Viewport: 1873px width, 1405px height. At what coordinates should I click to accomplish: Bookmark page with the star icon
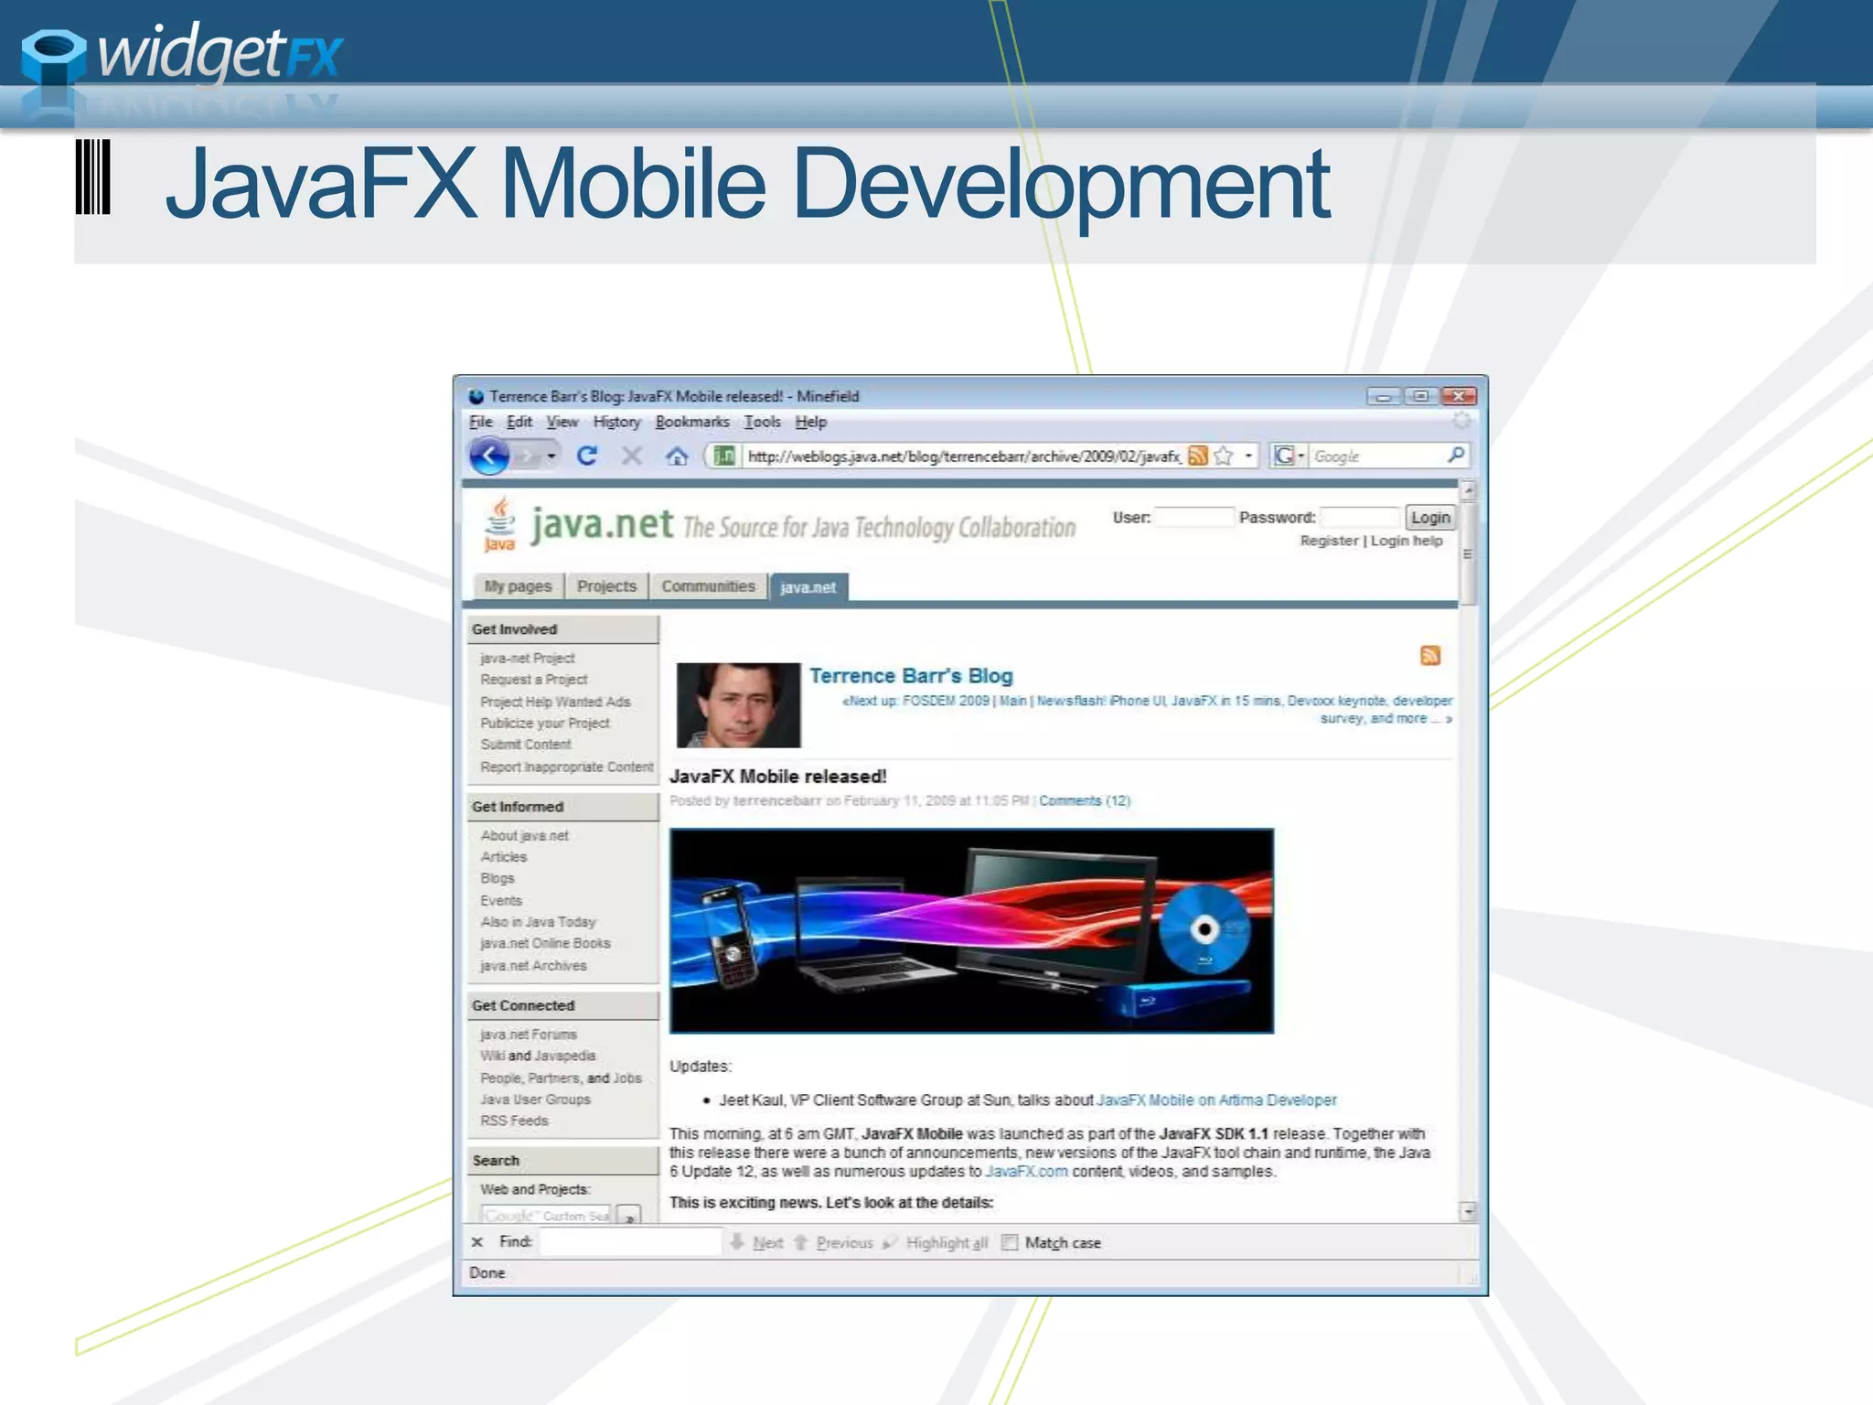1224,456
